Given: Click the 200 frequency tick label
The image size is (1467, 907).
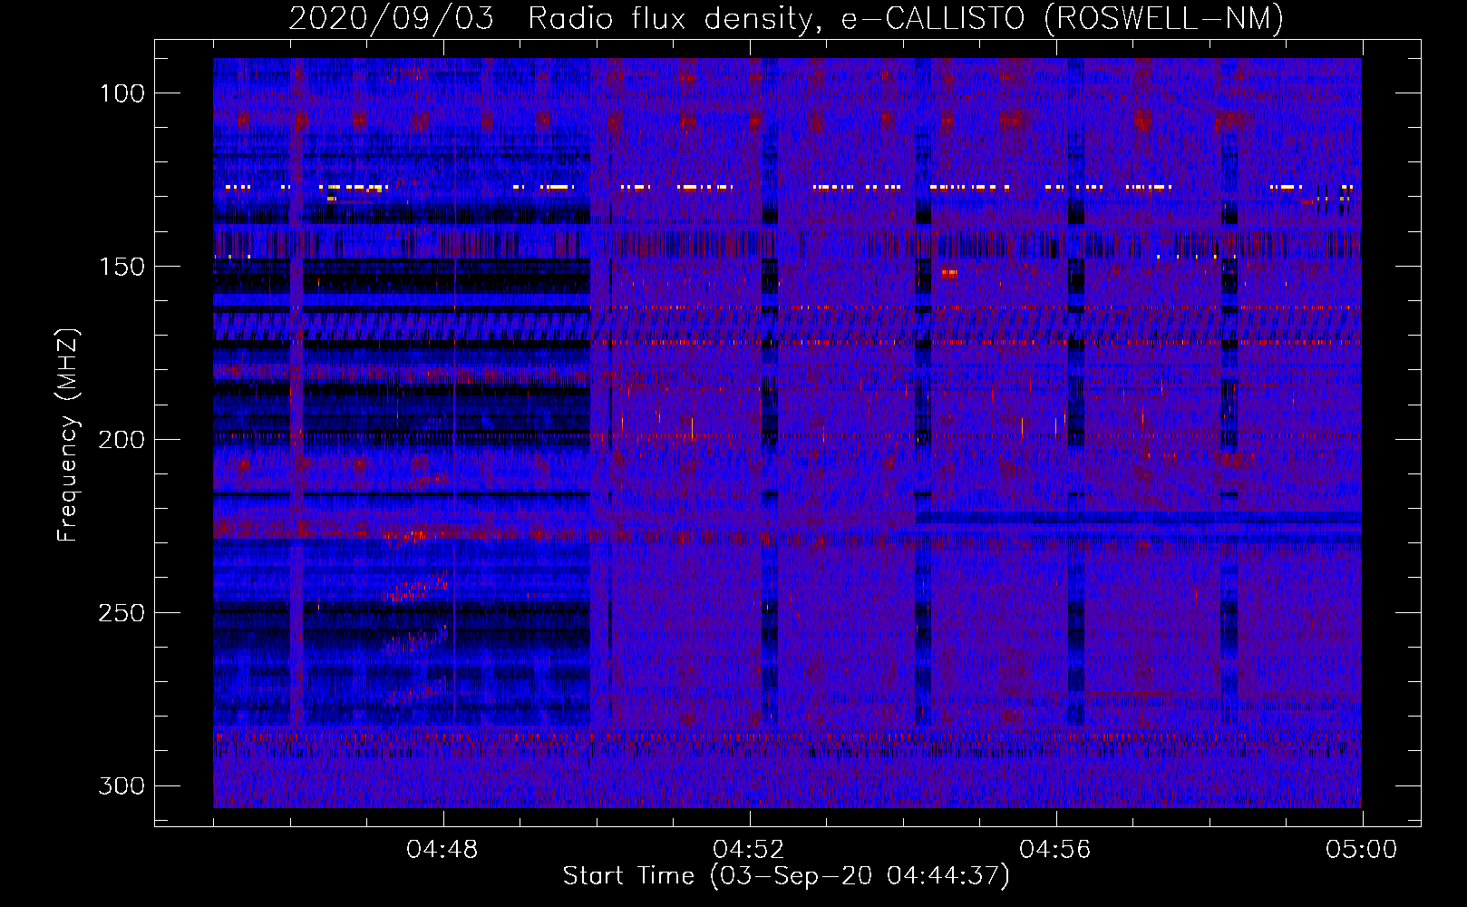Looking at the screenshot, I should pyautogui.click(x=121, y=440).
